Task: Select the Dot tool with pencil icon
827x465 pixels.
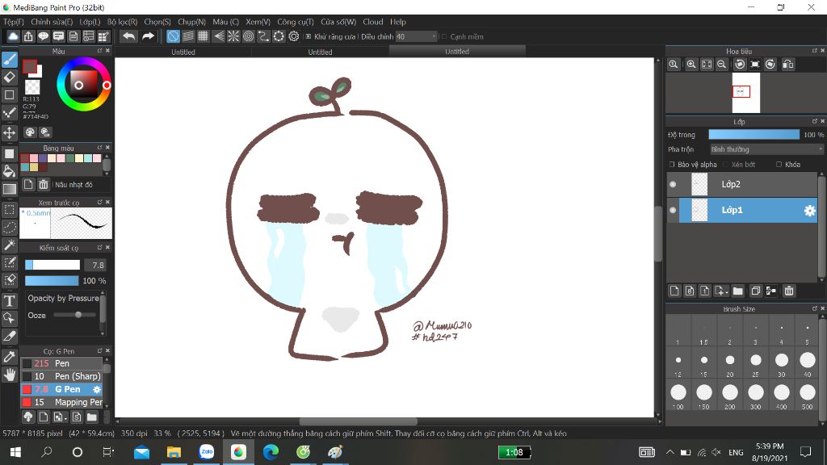Action: (x=10, y=113)
